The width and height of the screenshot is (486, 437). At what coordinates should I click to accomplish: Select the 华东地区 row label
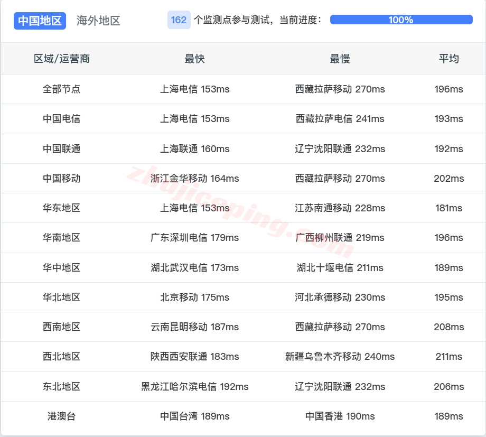point(61,208)
